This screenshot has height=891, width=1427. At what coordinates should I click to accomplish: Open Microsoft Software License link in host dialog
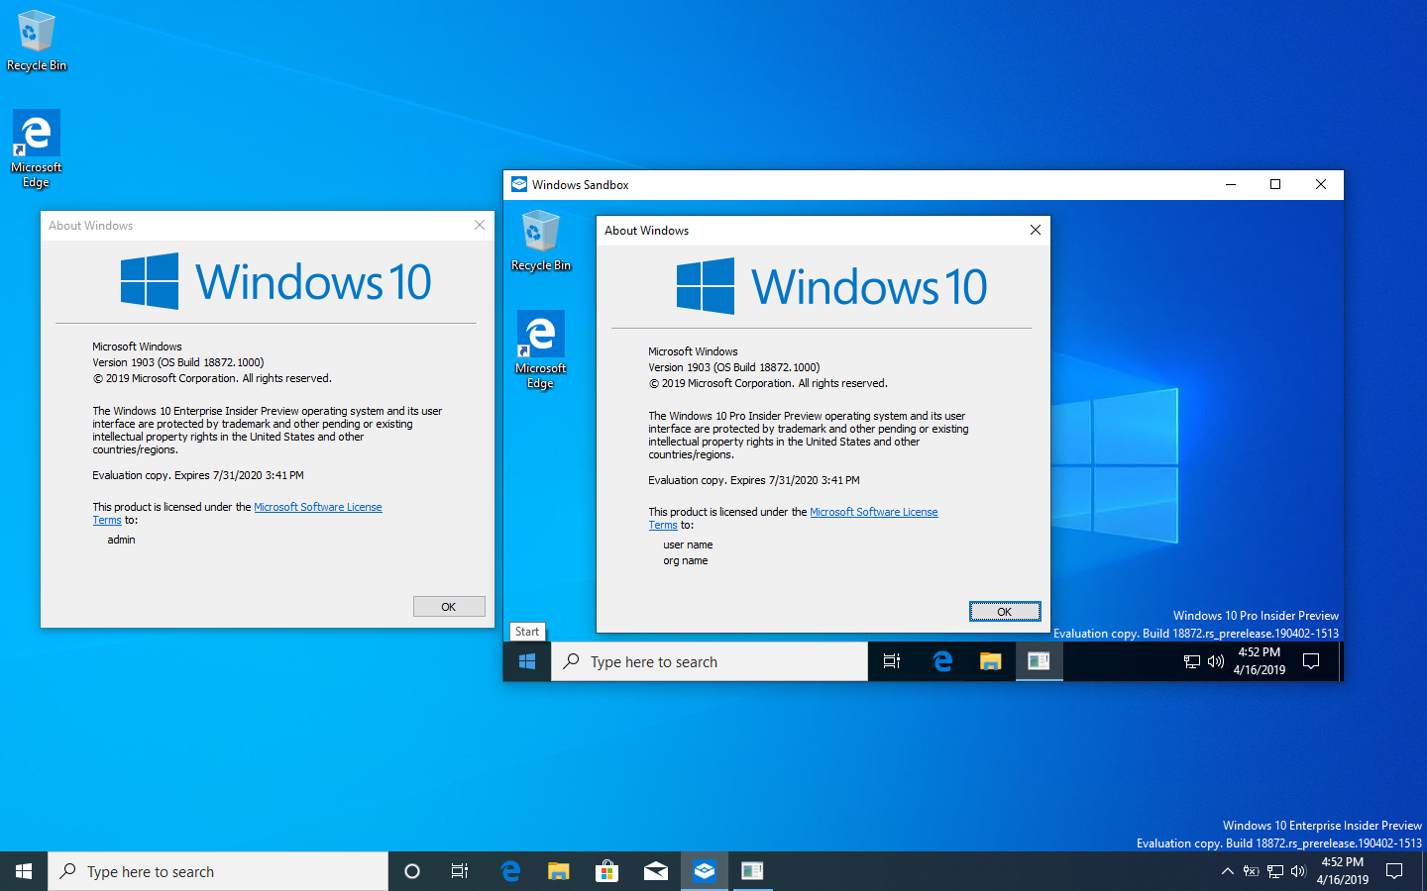pyautogui.click(x=318, y=507)
